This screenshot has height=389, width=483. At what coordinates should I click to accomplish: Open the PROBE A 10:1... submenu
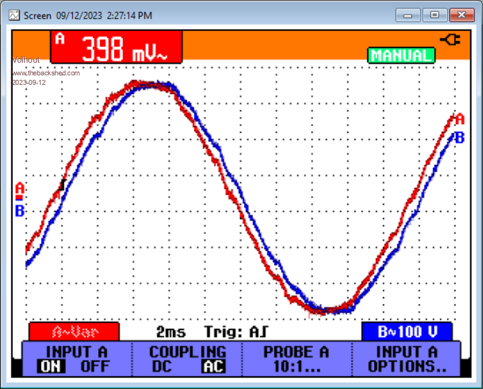click(x=297, y=359)
